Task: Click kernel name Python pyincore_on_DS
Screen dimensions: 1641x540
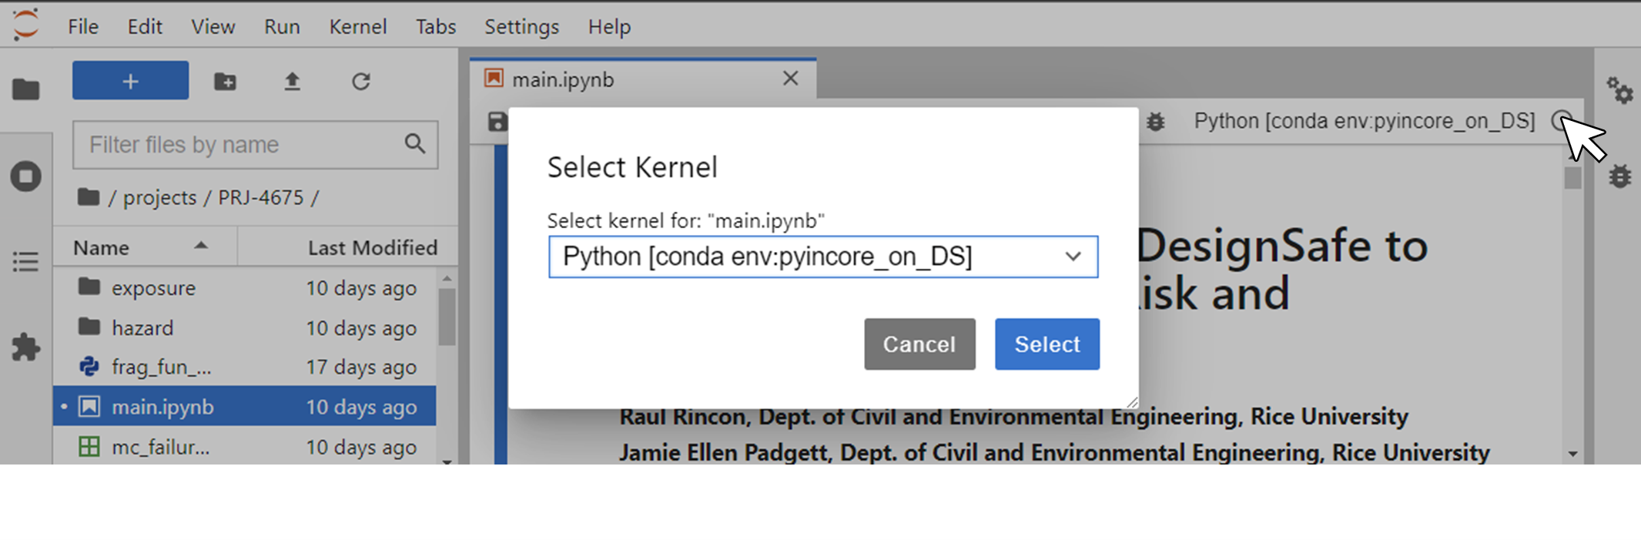Action: point(1363,121)
